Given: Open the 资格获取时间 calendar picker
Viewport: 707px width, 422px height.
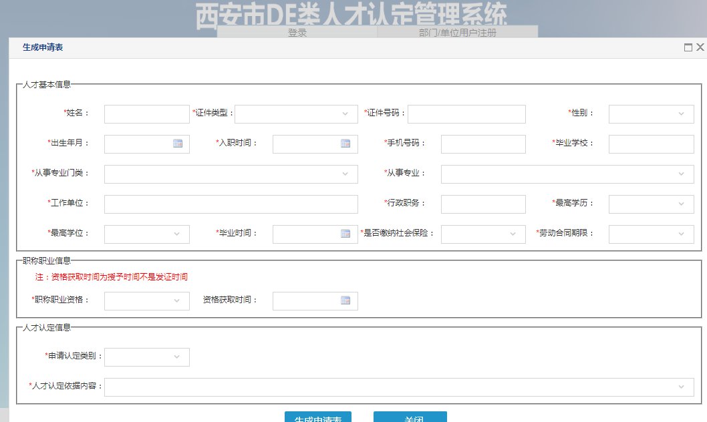Looking at the screenshot, I should click(345, 300).
